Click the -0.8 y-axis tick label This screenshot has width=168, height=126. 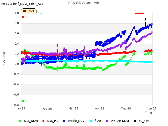pyautogui.click(x=16, y=105)
